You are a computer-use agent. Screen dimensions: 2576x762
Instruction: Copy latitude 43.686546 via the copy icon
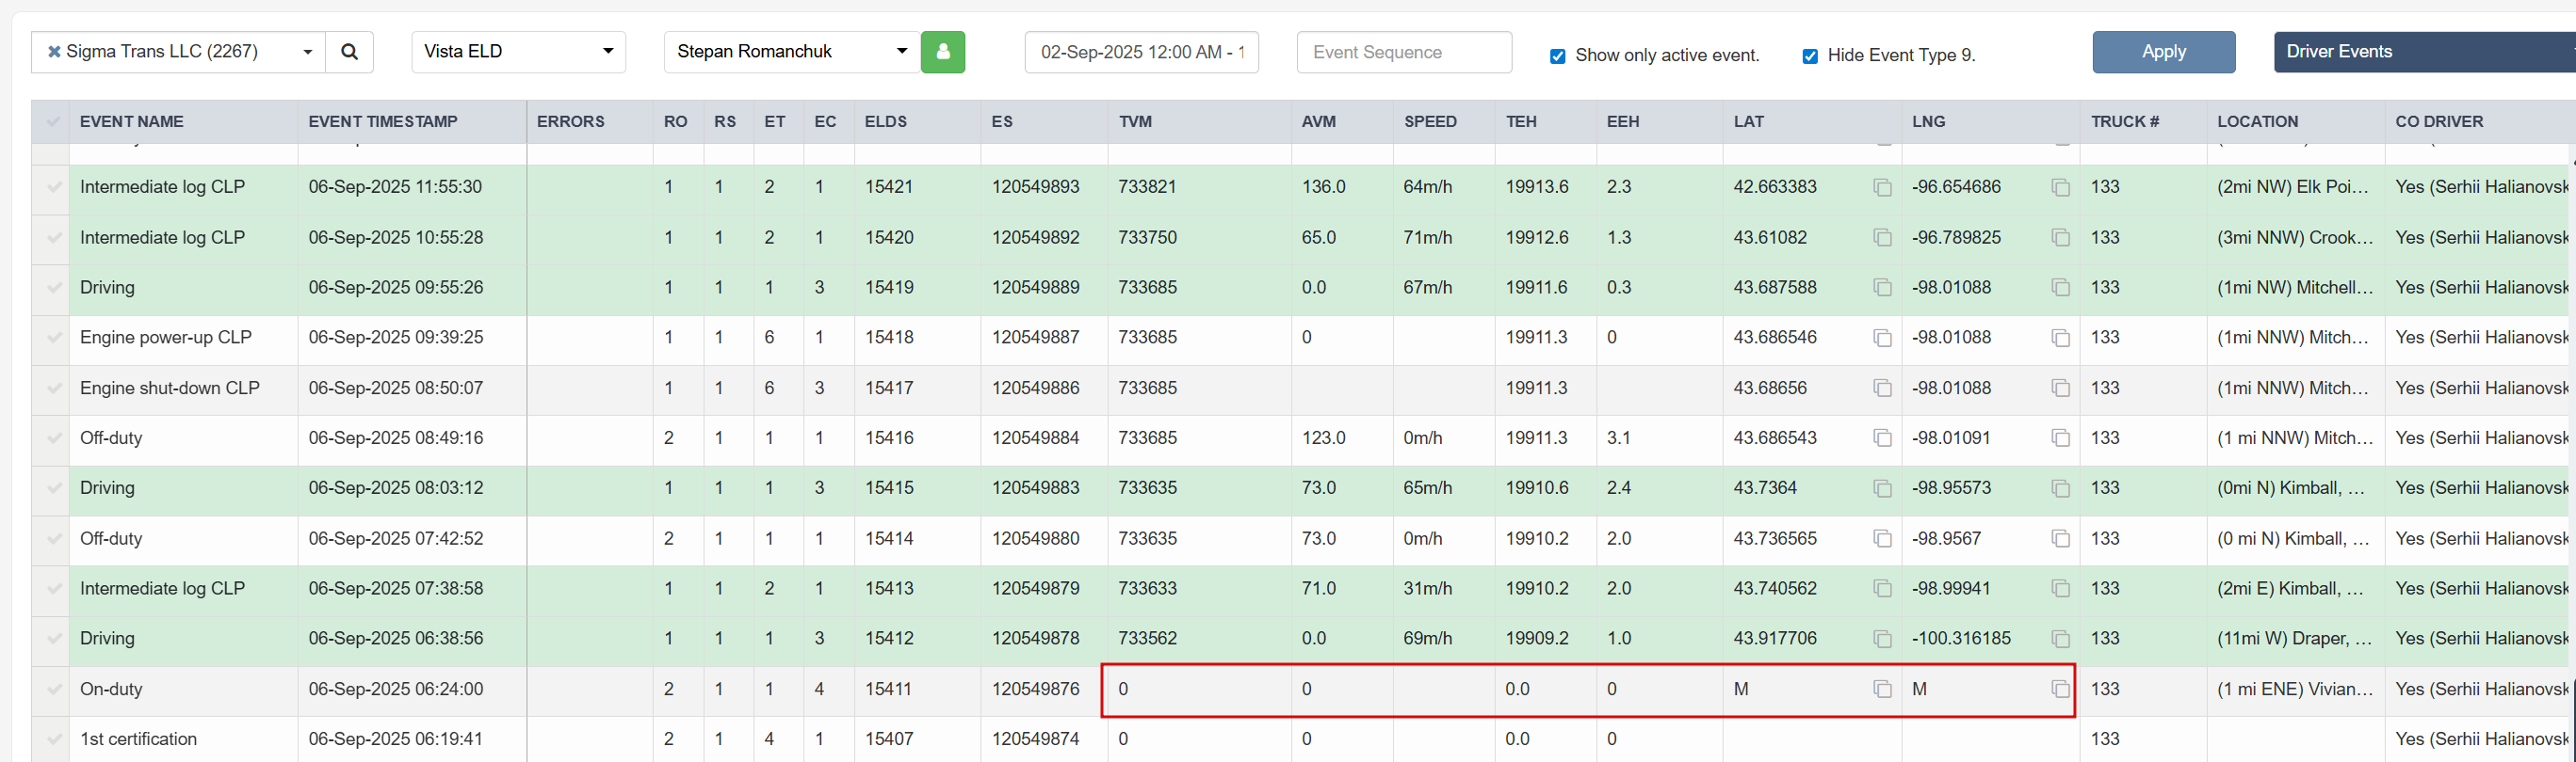[x=1882, y=338]
